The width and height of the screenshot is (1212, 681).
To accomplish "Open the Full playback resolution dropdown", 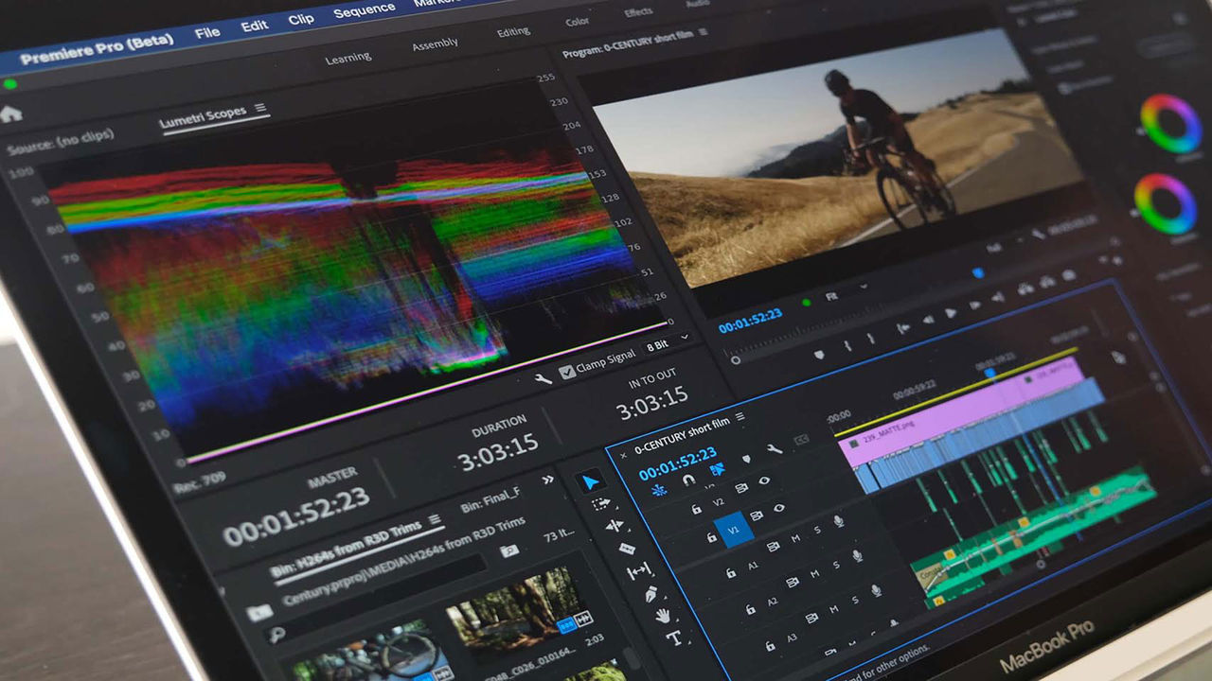I will tap(1004, 242).
